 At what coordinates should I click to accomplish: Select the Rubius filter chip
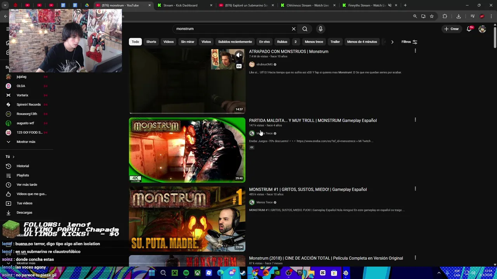coord(282,42)
